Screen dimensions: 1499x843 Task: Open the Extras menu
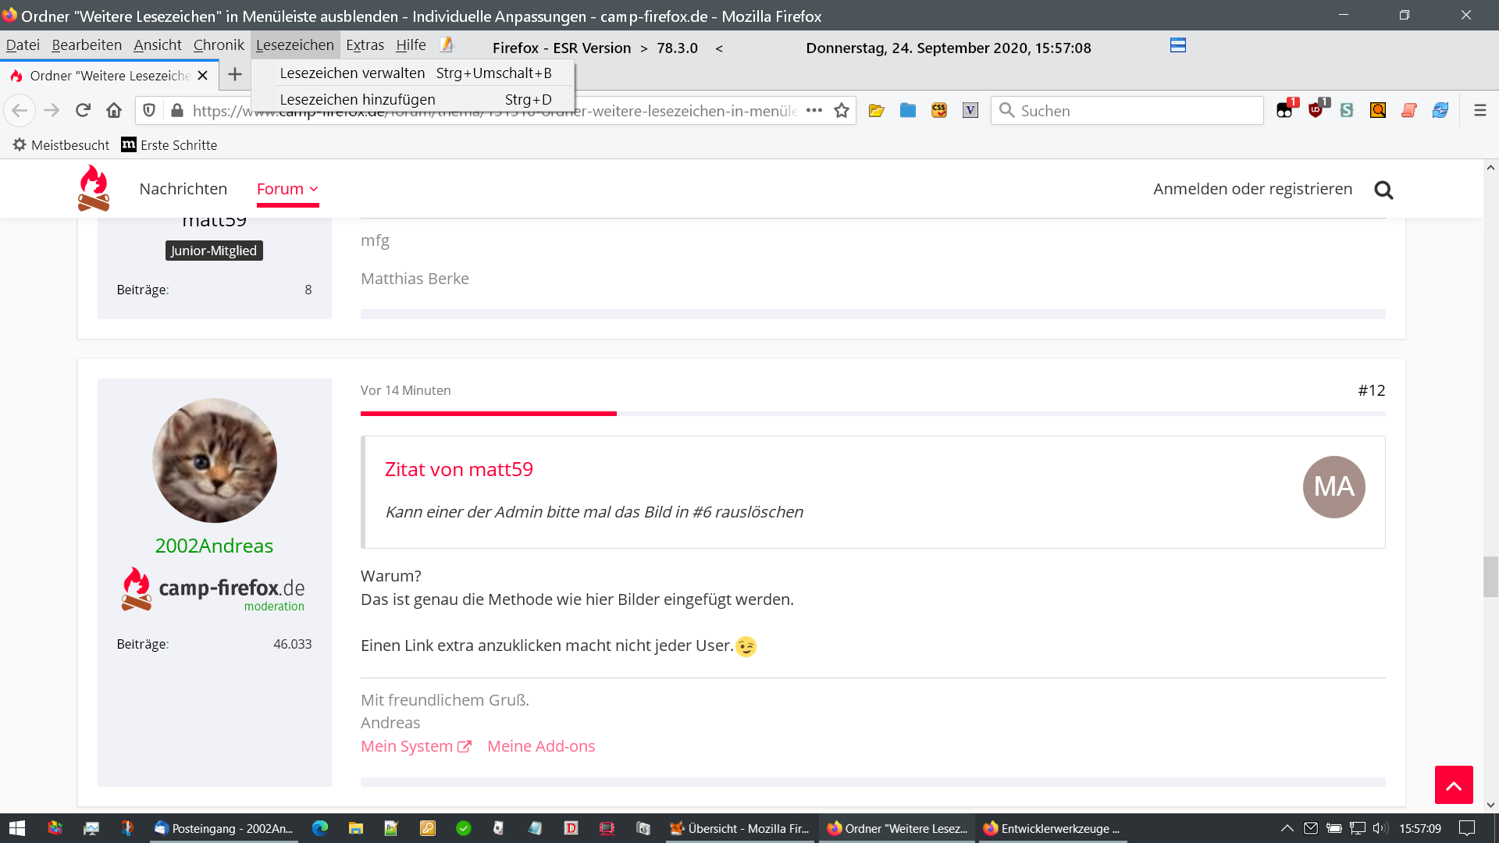pos(365,45)
